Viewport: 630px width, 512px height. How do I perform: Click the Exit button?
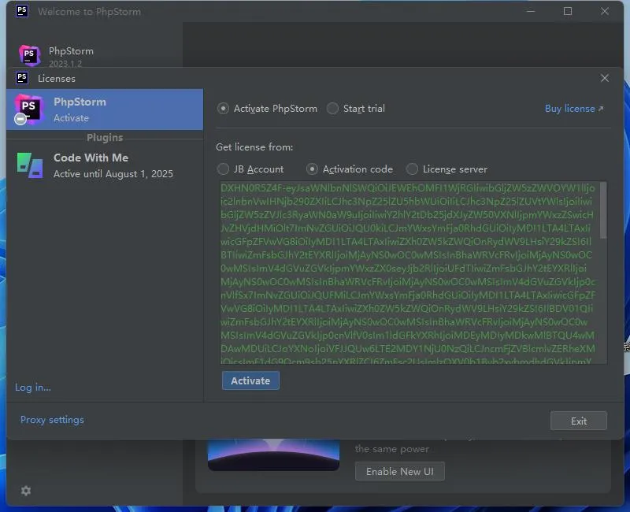click(579, 421)
